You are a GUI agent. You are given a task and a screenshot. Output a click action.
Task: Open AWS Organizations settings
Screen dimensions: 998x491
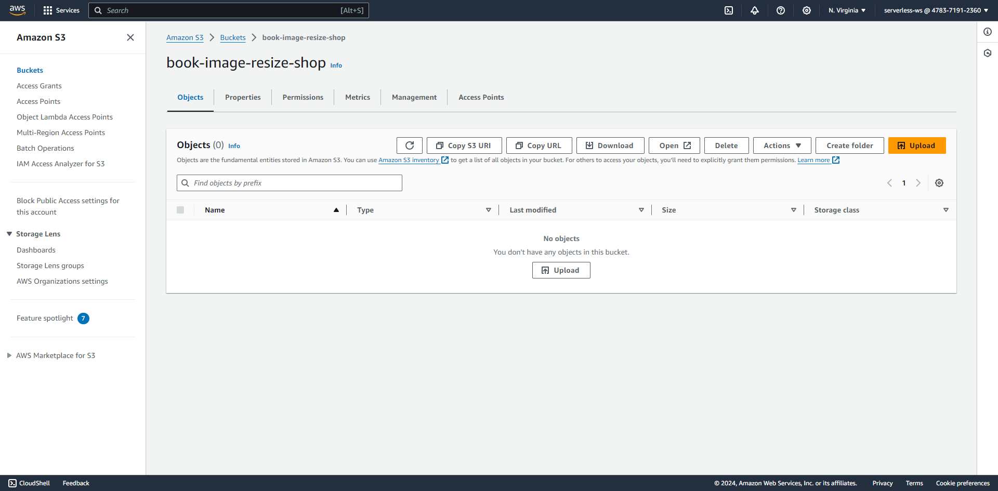(x=62, y=281)
